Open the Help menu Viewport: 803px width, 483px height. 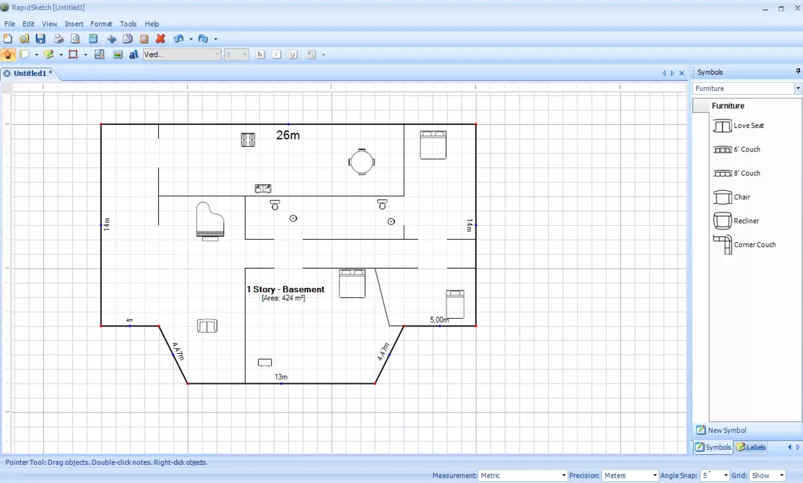click(x=152, y=24)
